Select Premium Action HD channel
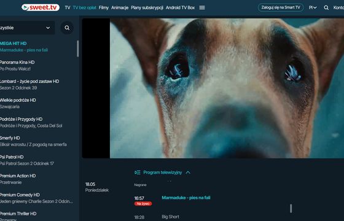Image resolution: width=344 pixels, height=221 pixels. pos(38,179)
